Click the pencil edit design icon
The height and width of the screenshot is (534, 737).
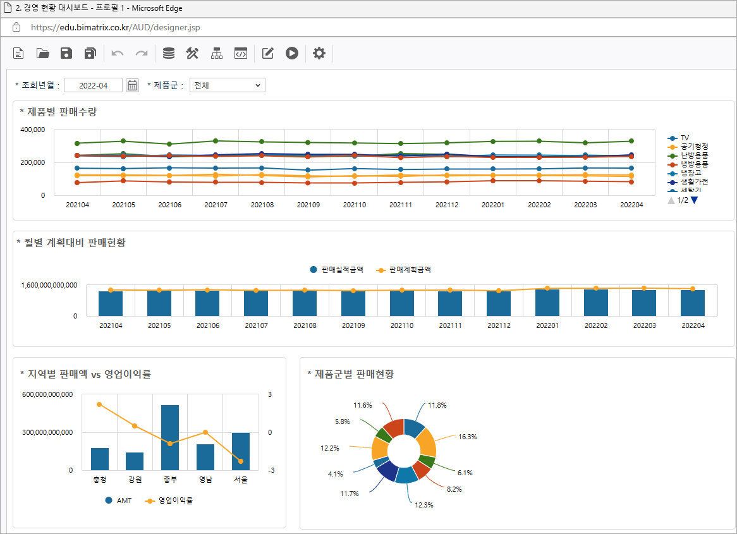click(x=267, y=54)
